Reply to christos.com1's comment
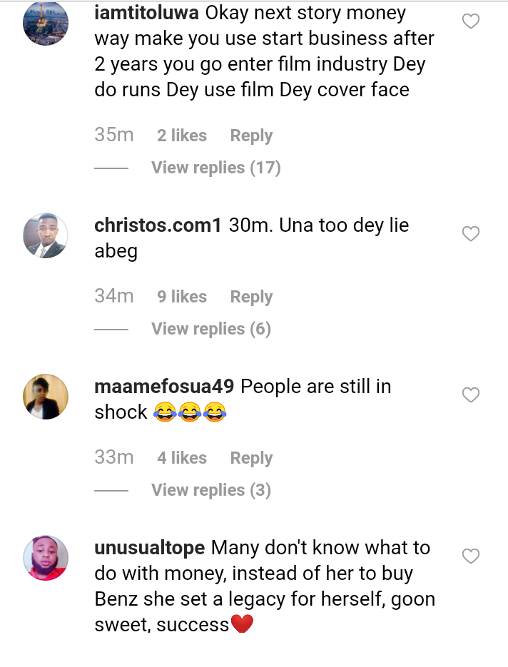The width and height of the screenshot is (508, 667). pos(251,297)
